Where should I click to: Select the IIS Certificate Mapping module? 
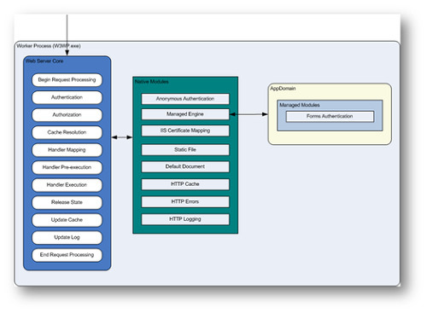tap(185, 130)
